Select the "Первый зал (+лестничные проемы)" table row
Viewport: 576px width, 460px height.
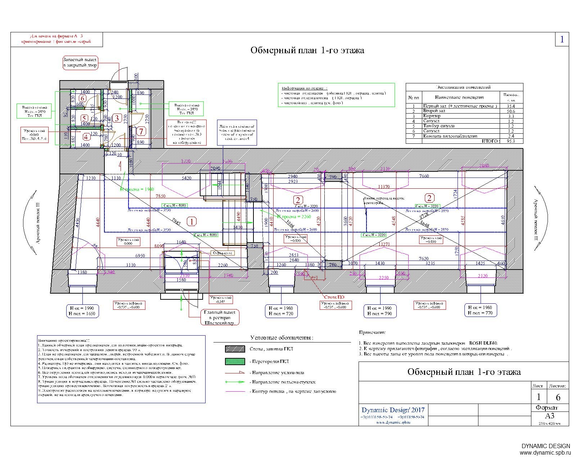tap(464, 106)
